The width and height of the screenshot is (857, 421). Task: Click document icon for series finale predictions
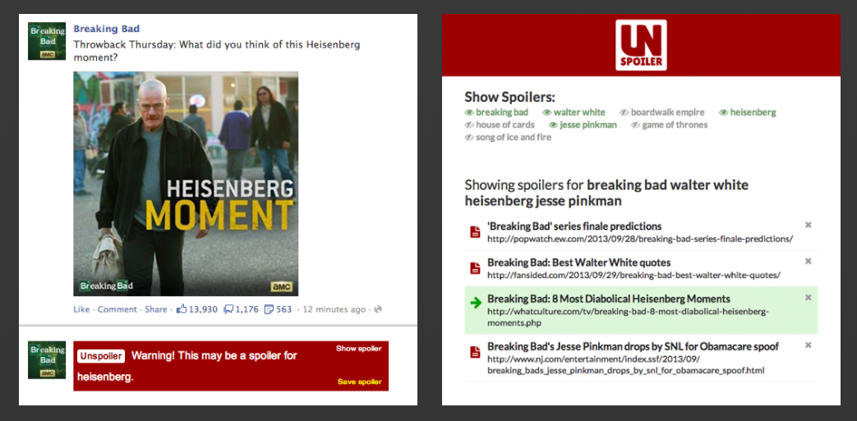coord(476,232)
